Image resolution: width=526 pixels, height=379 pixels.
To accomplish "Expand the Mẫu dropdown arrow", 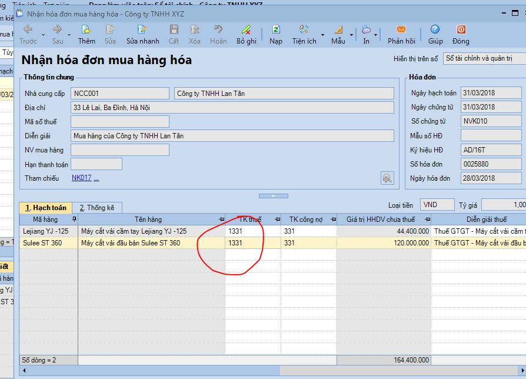I will coord(352,35).
